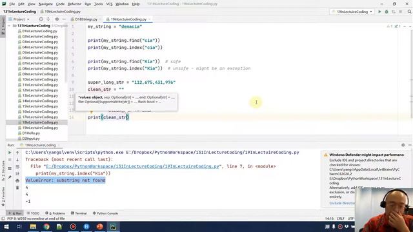The image size is (413, 232).
Task: Toggle the TODO tool window button
Action: [x=33, y=213]
